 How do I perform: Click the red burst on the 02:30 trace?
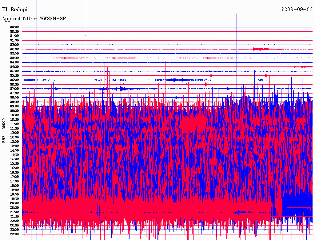click(x=260, y=49)
